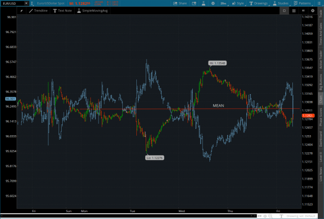
Task: Click the chart snapshot icon next to Share
Action: 194,3
